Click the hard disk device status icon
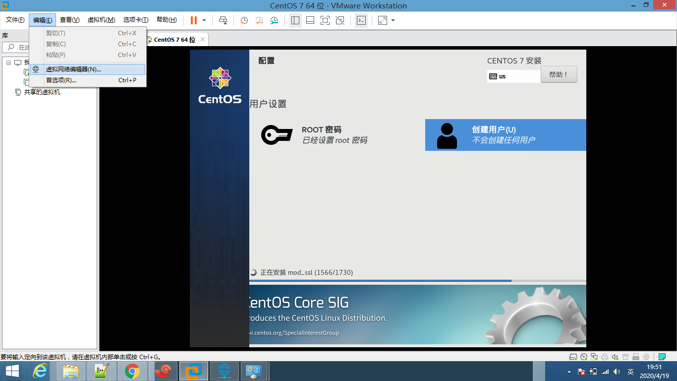The image size is (677, 381). [573, 357]
